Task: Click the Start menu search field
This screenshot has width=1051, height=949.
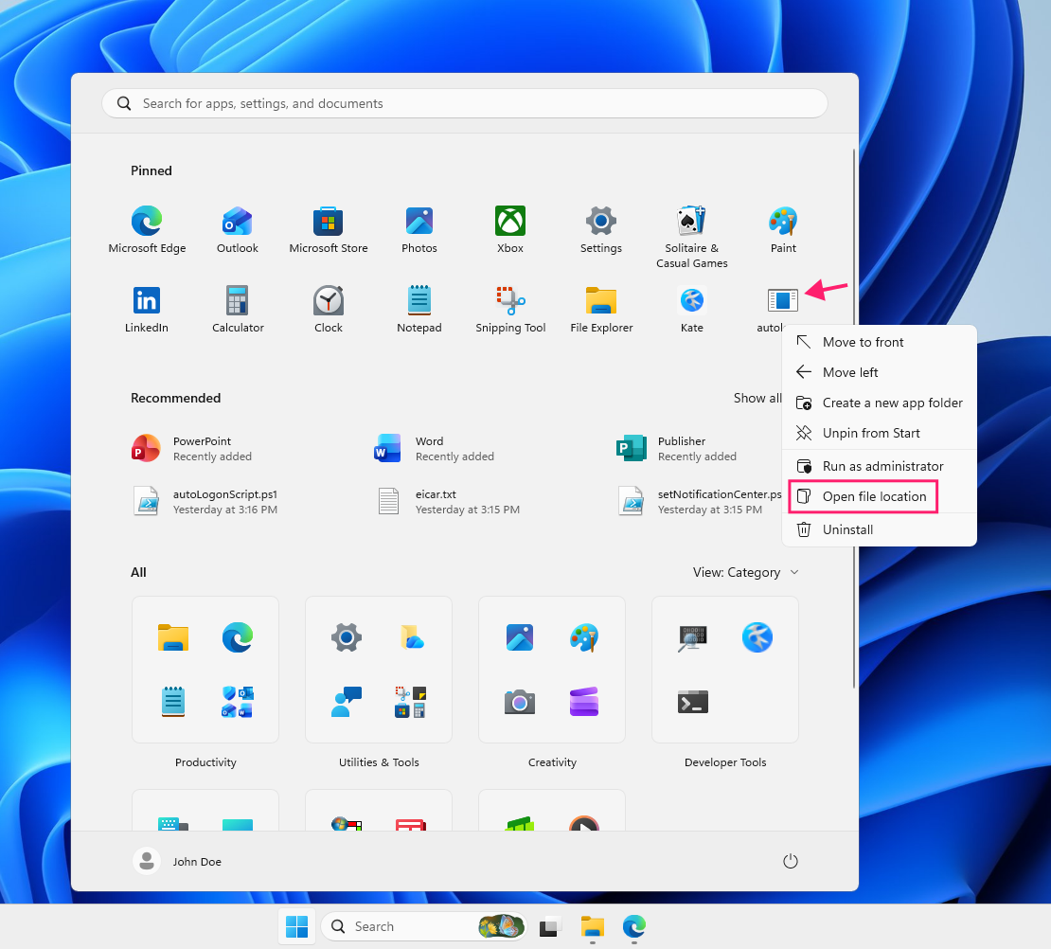Action: point(465,103)
